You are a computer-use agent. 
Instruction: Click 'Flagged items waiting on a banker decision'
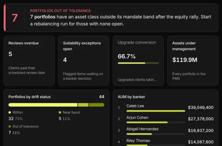pos(83,76)
